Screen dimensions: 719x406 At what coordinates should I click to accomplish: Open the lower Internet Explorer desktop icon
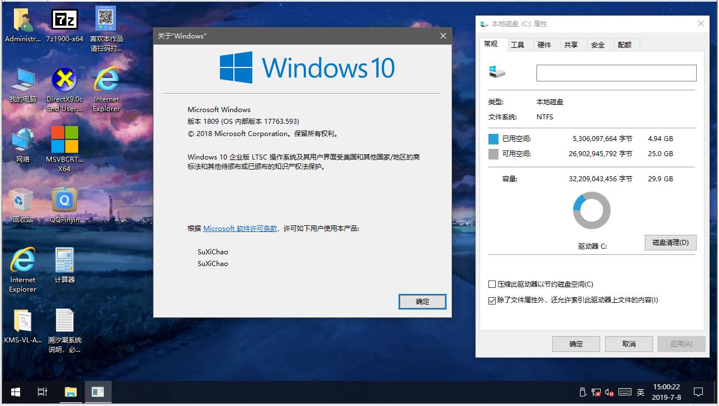coord(23,270)
